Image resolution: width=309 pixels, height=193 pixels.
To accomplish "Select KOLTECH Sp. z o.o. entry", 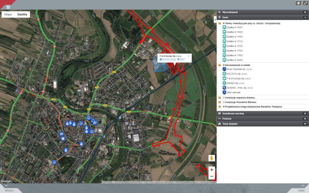I will click(x=237, y=74).
